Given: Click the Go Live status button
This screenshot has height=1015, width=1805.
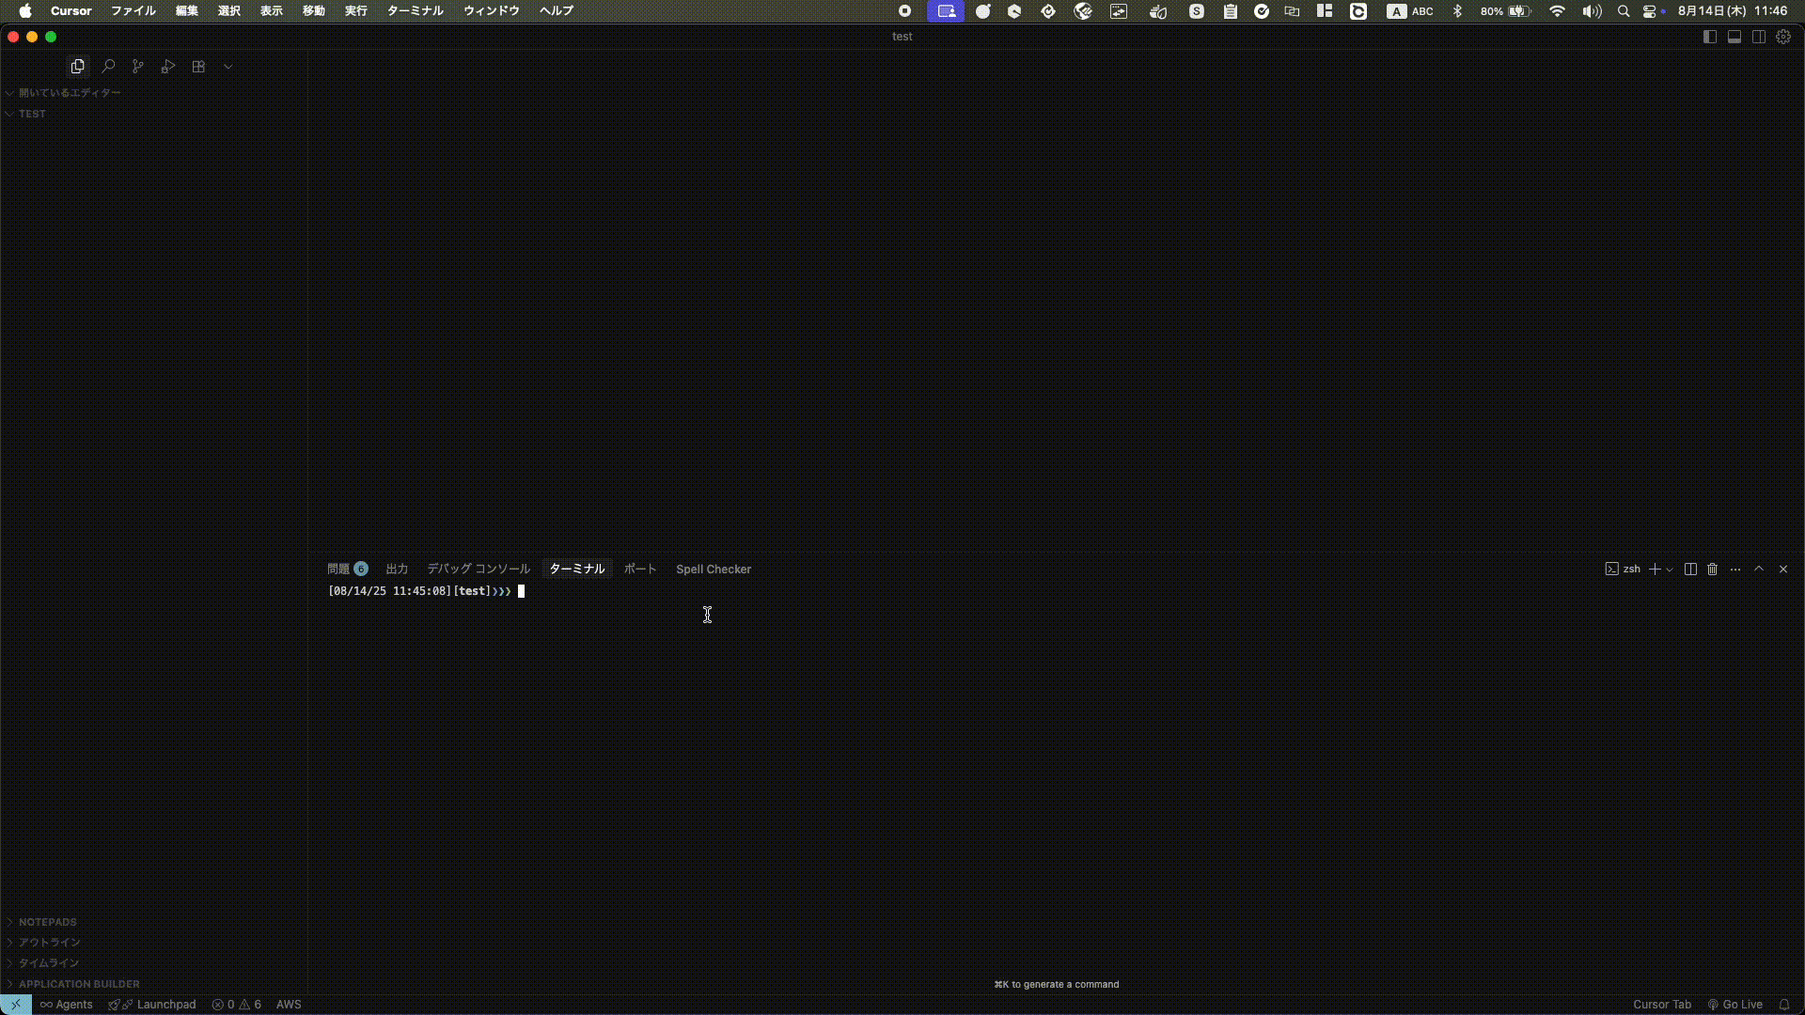Looking at the screenshot, I should (1735, 1005).
